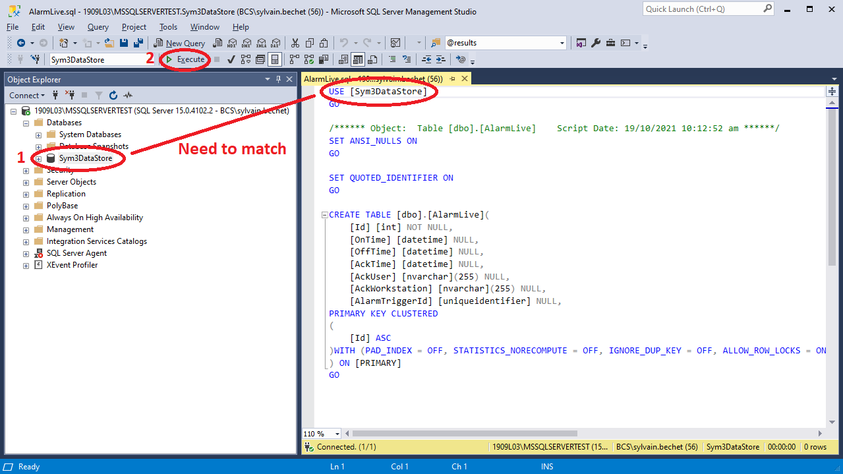Open the @results find combo box
843x474 pixels.
tap(506, 43)
